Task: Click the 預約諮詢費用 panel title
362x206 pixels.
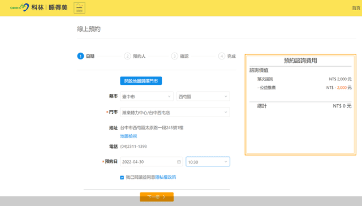Action: pos(300,61)
